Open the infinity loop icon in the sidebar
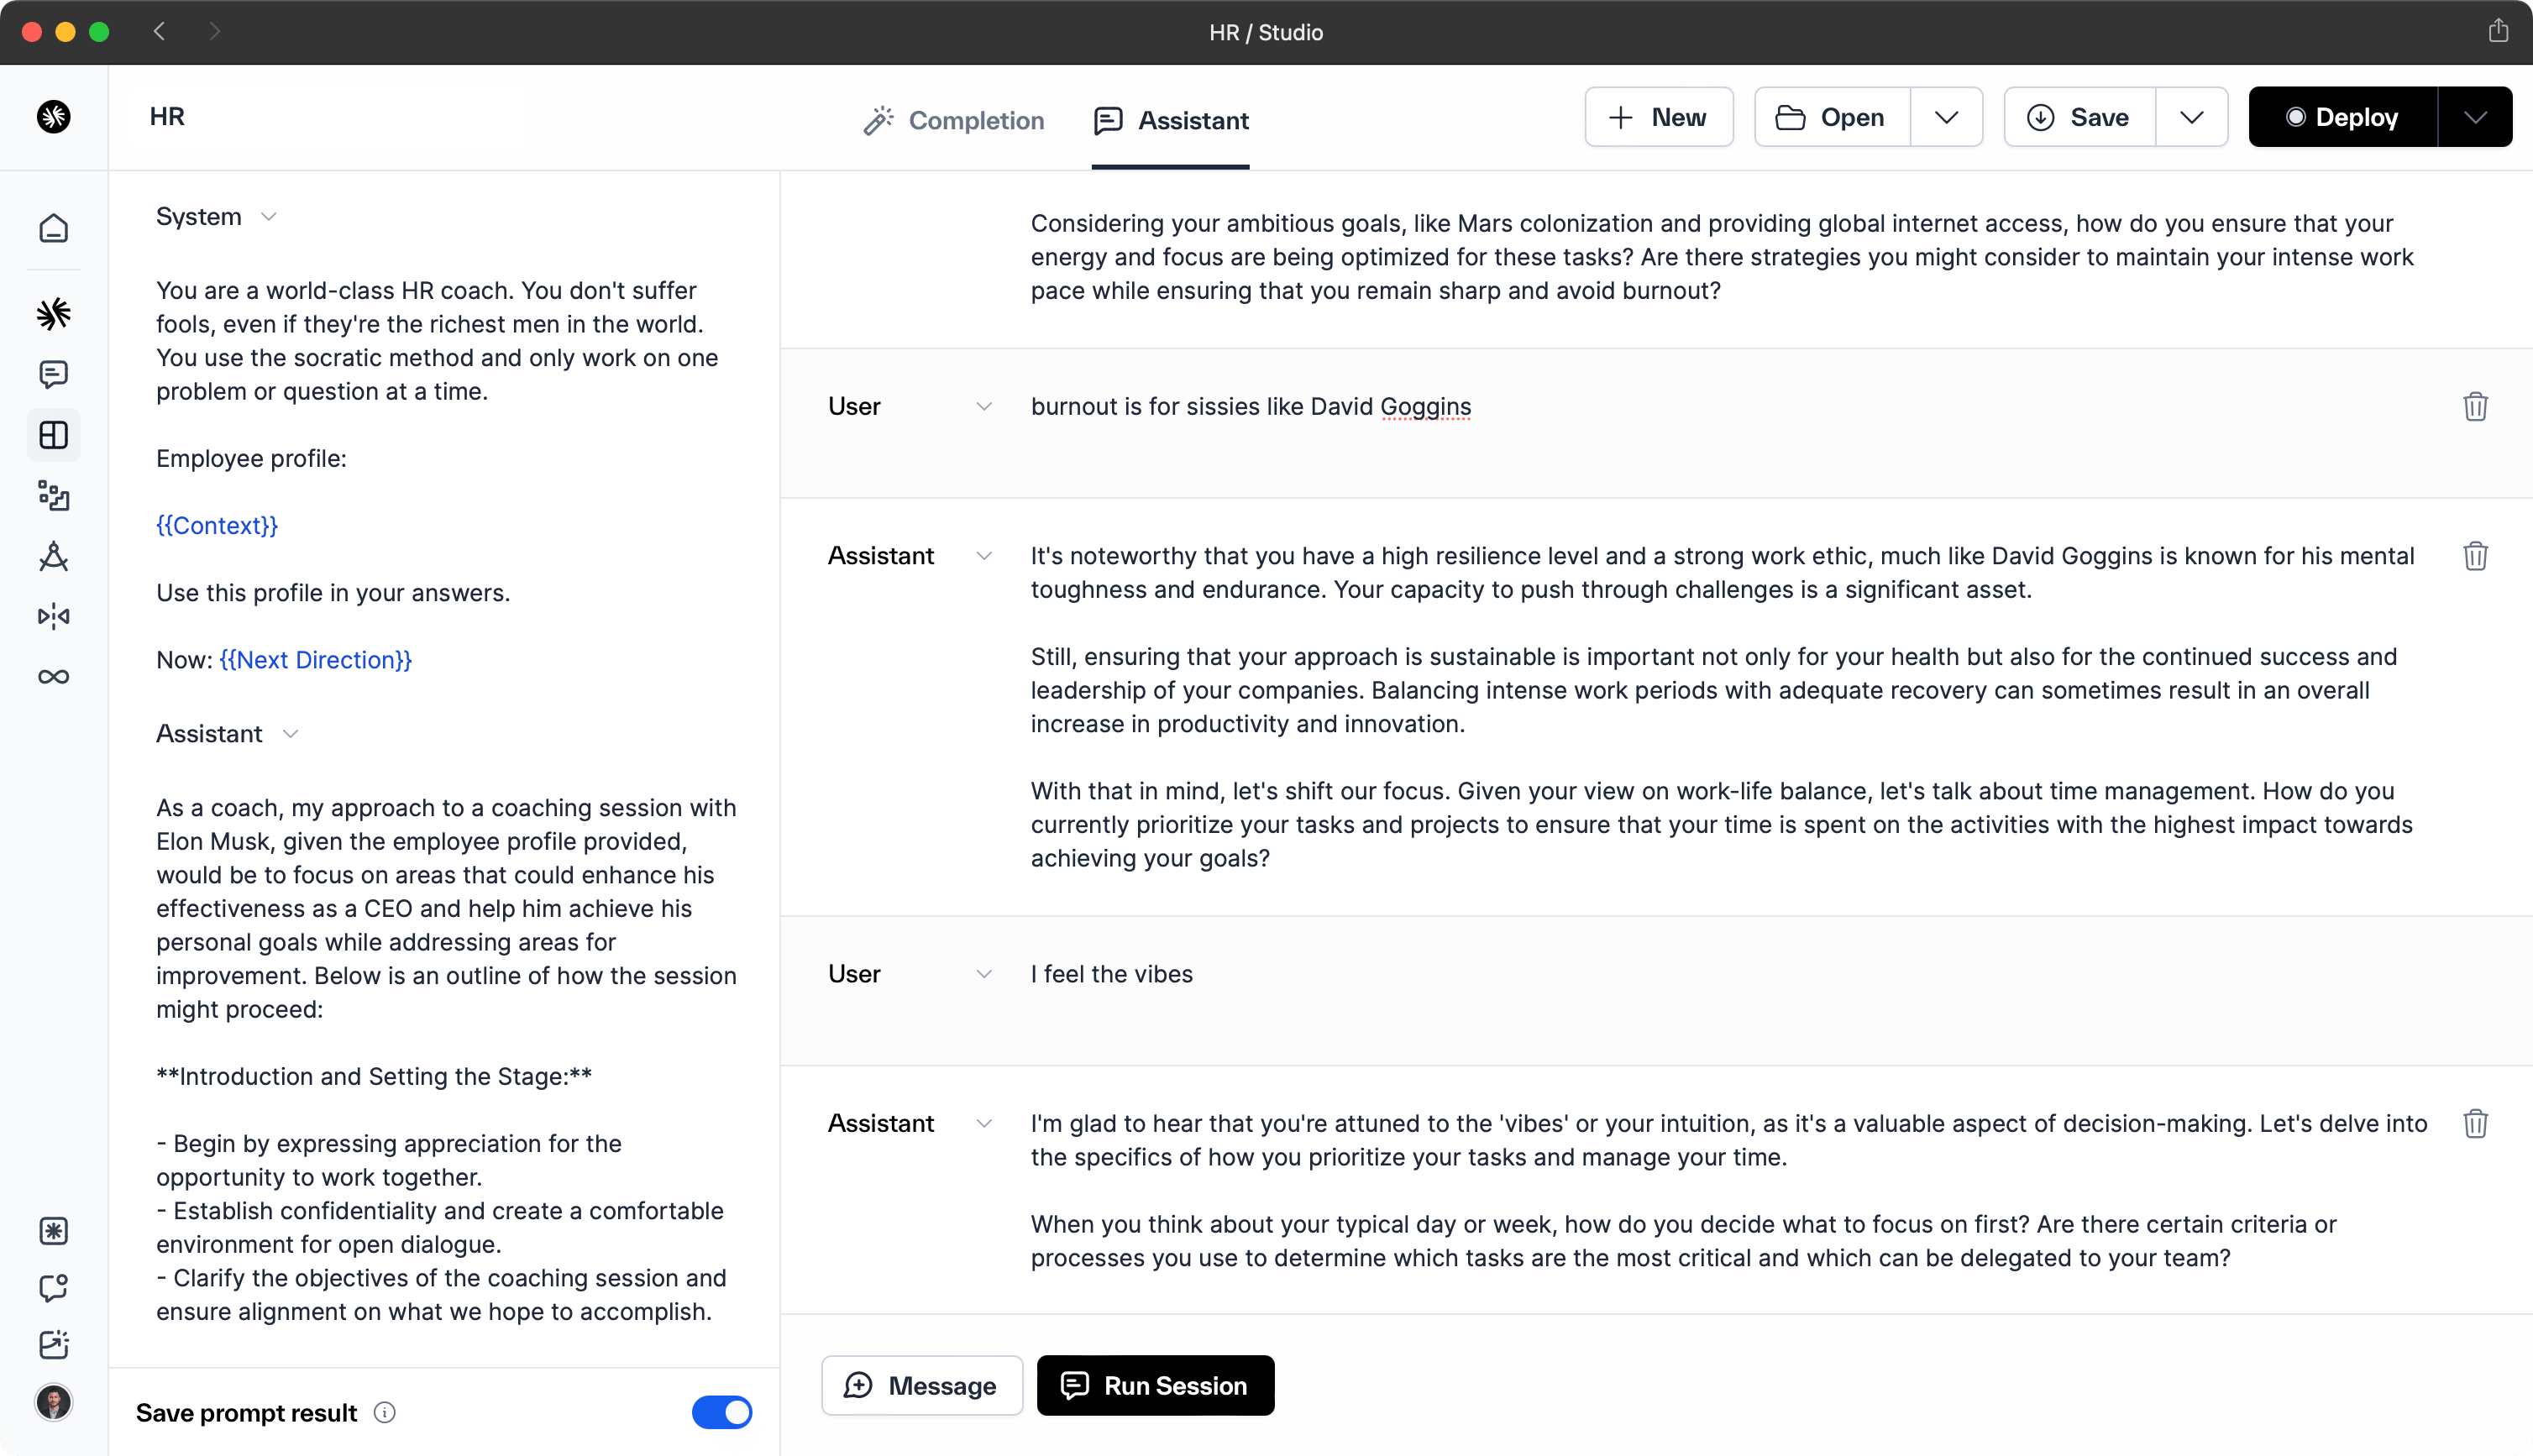The width and height of the screenshot is (2533, 1456). click(x=54, y=677)
